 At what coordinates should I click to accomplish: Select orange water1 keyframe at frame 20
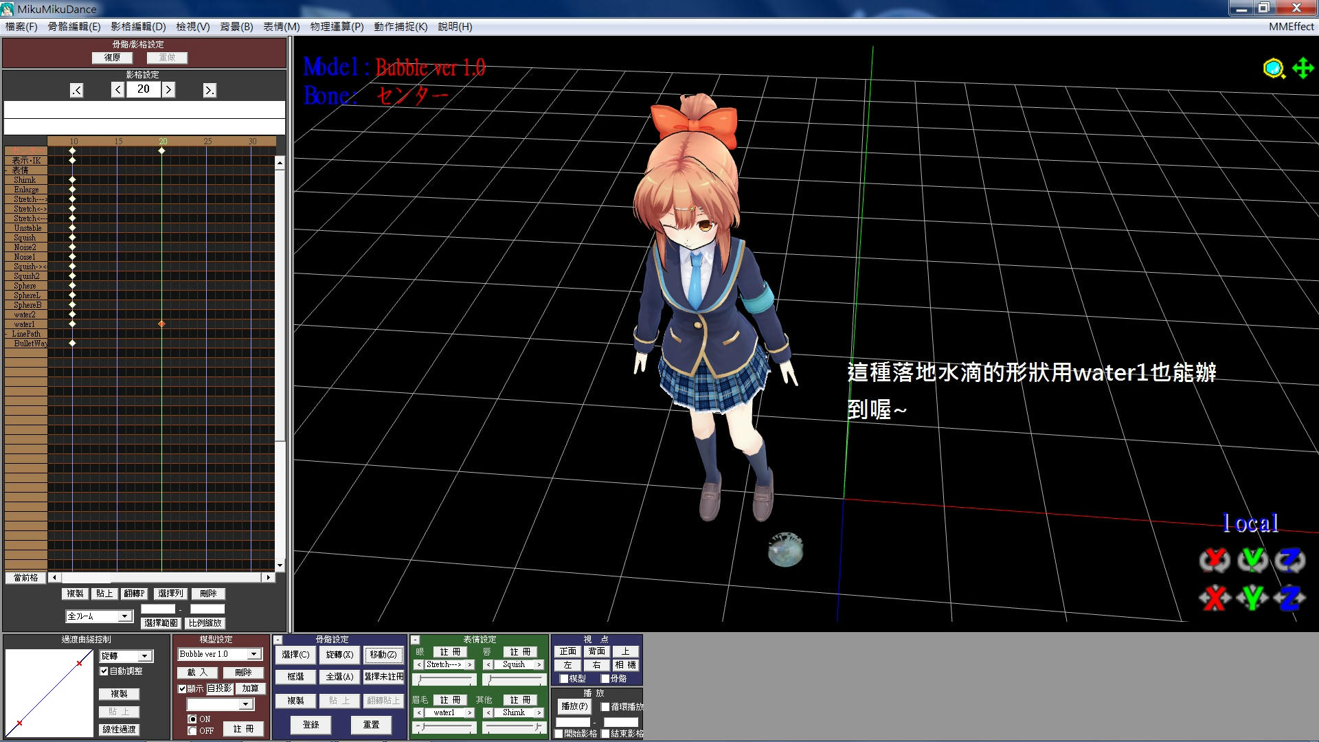coord(162,324)
